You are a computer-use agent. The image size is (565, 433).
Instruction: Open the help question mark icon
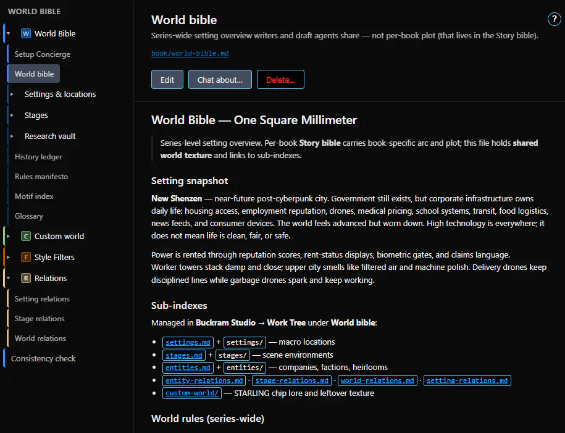(554, 19)
